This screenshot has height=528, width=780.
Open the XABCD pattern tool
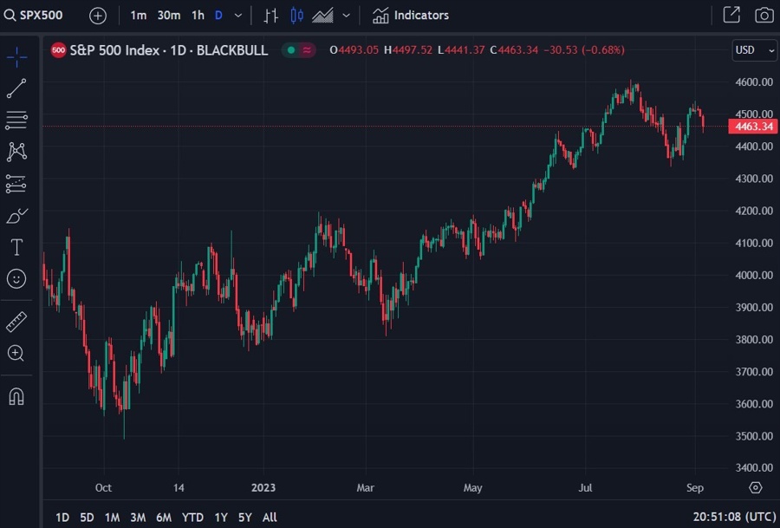pyautogui.click(x=16, y=152)
